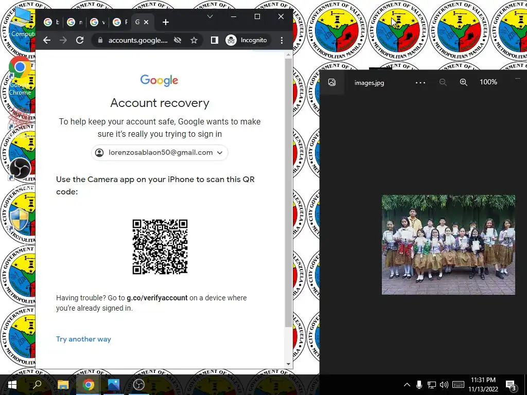527x395 pixels.
Task: Open taskbar search magnifier
Action: click(37, 385)
